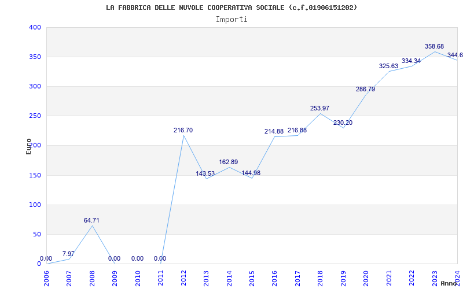This screenshot has width=463, height=289.
Task: Click the Euro y-axis title
Action: [28, 146]
